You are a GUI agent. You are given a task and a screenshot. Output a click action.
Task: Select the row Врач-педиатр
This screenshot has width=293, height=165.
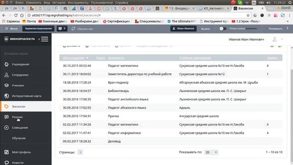click(171, 82)
